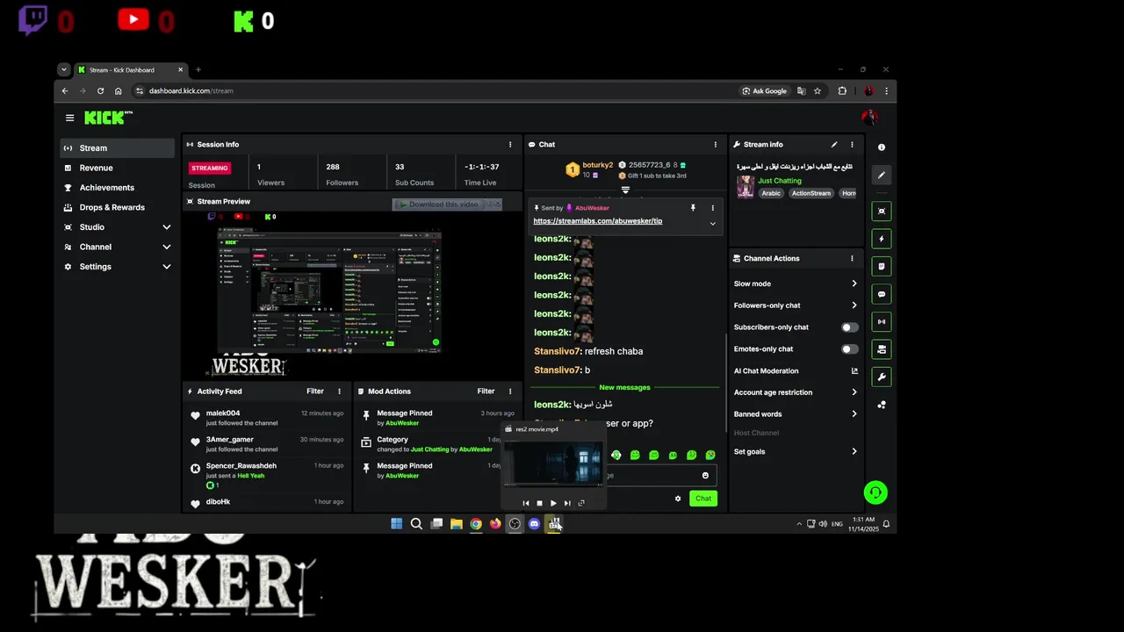This screenshot has height=632, width=1124.
Task: Select the Arabic tag chip
Action: tap(771, 193)
